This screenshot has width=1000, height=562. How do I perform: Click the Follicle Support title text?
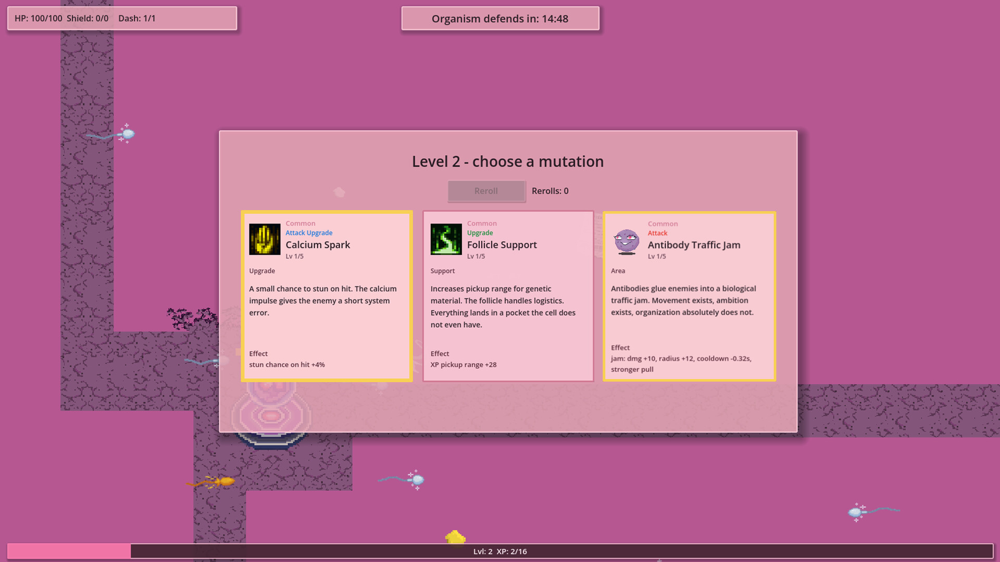point(502,245)
